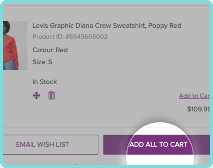Click the product ID number 6549605002

coord(87,37)
